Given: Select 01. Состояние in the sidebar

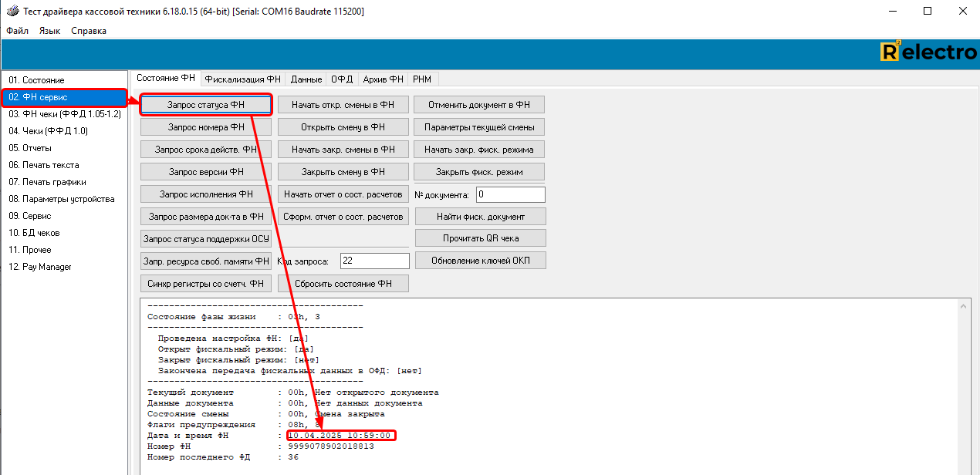Looking at the screenshot, I should [x=36, y=80].
